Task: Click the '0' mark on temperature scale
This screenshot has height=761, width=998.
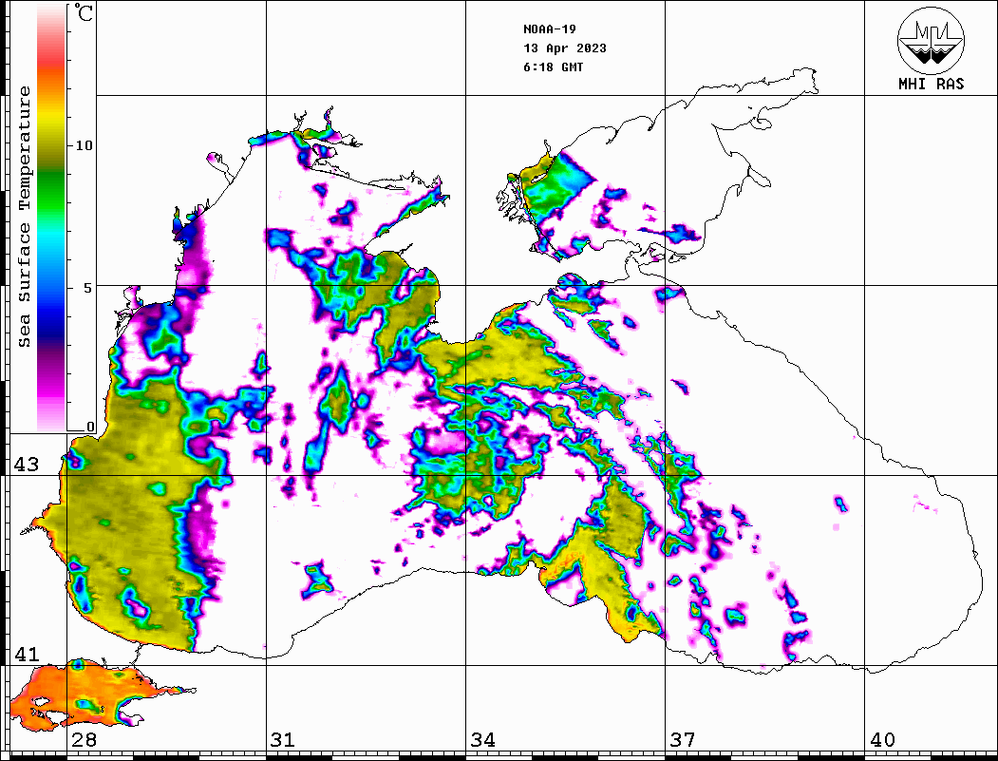Action: (x=90, y=427)
